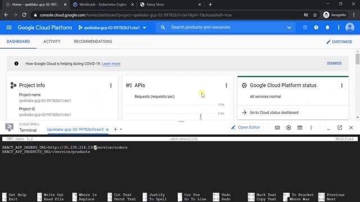Viewport: 360px width, 202px height.
Task: Click the browser back arrow
Action: coord(6,15)
